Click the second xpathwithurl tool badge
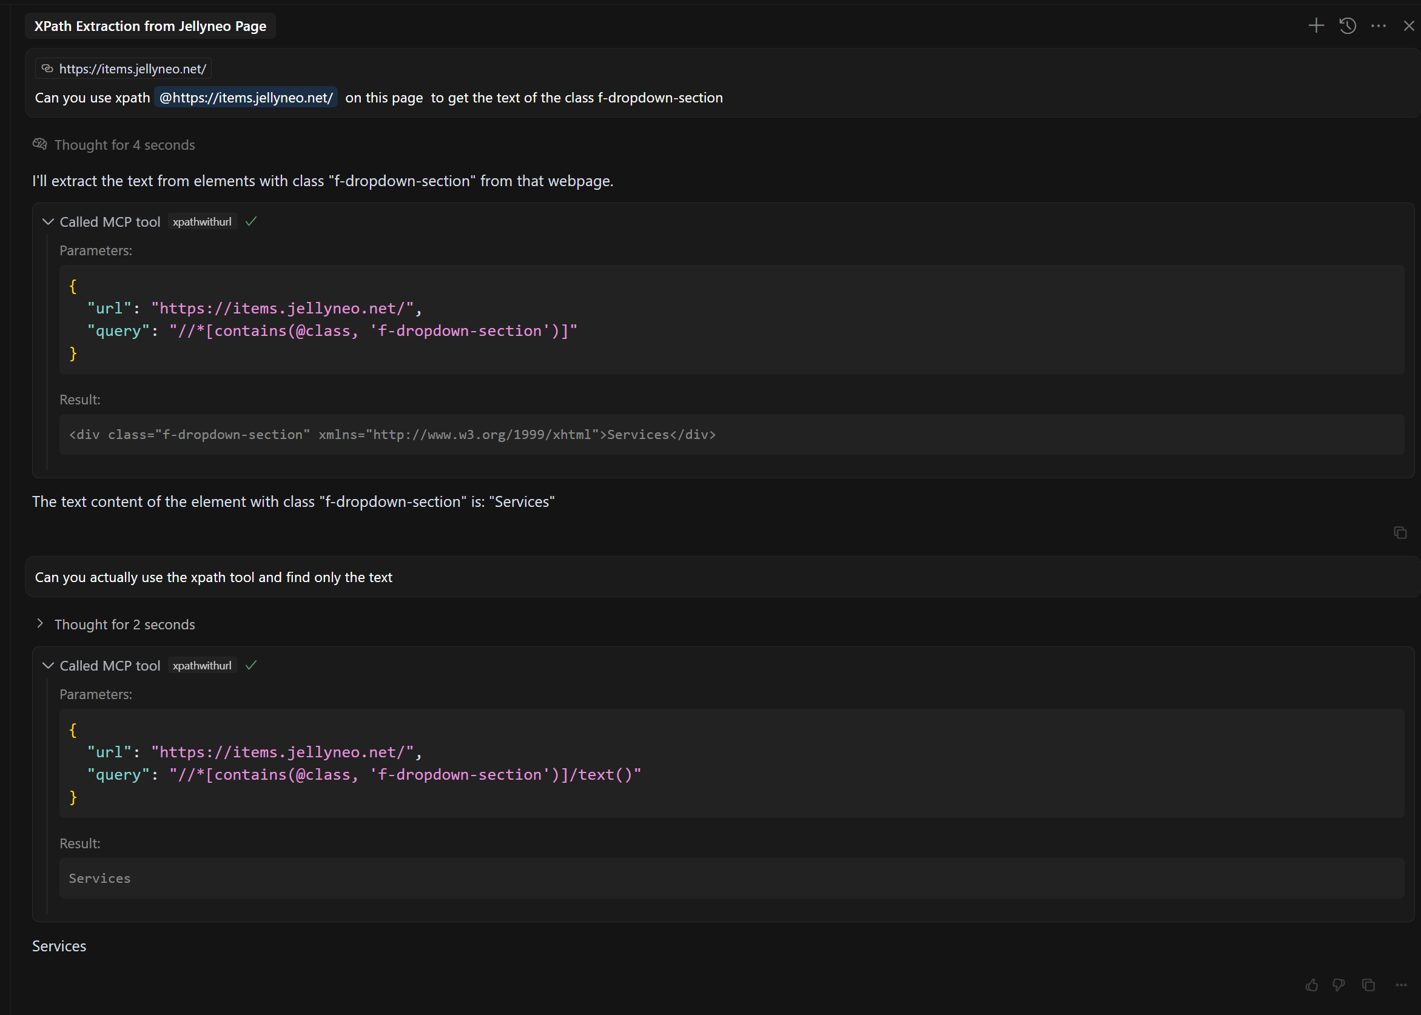This screenshot has width=1421, height=1015. click(x=202, y=666)
